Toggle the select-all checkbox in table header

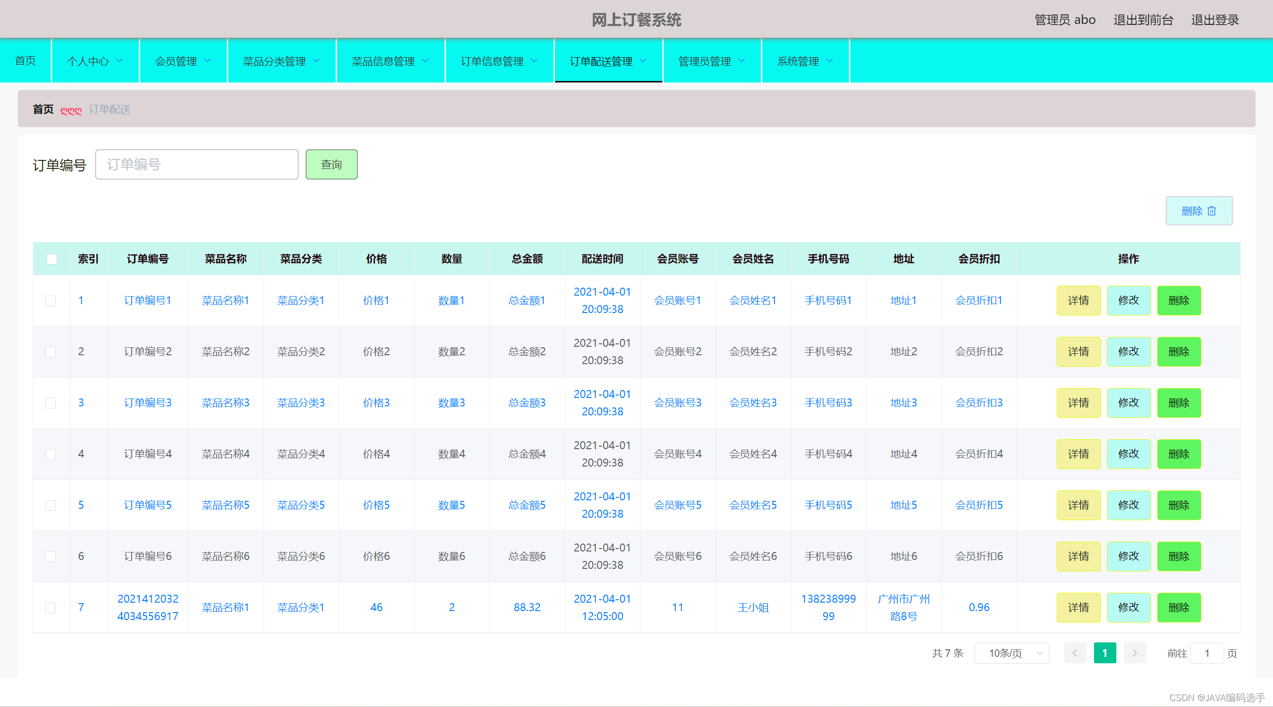(x=52, y=259)
